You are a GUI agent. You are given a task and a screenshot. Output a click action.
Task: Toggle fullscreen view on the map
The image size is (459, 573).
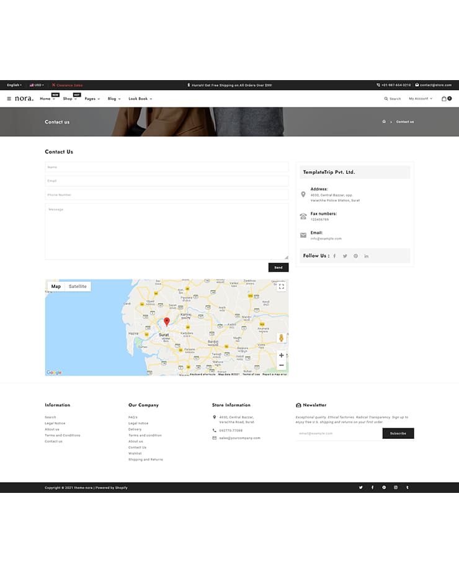[x=281, y=287]
